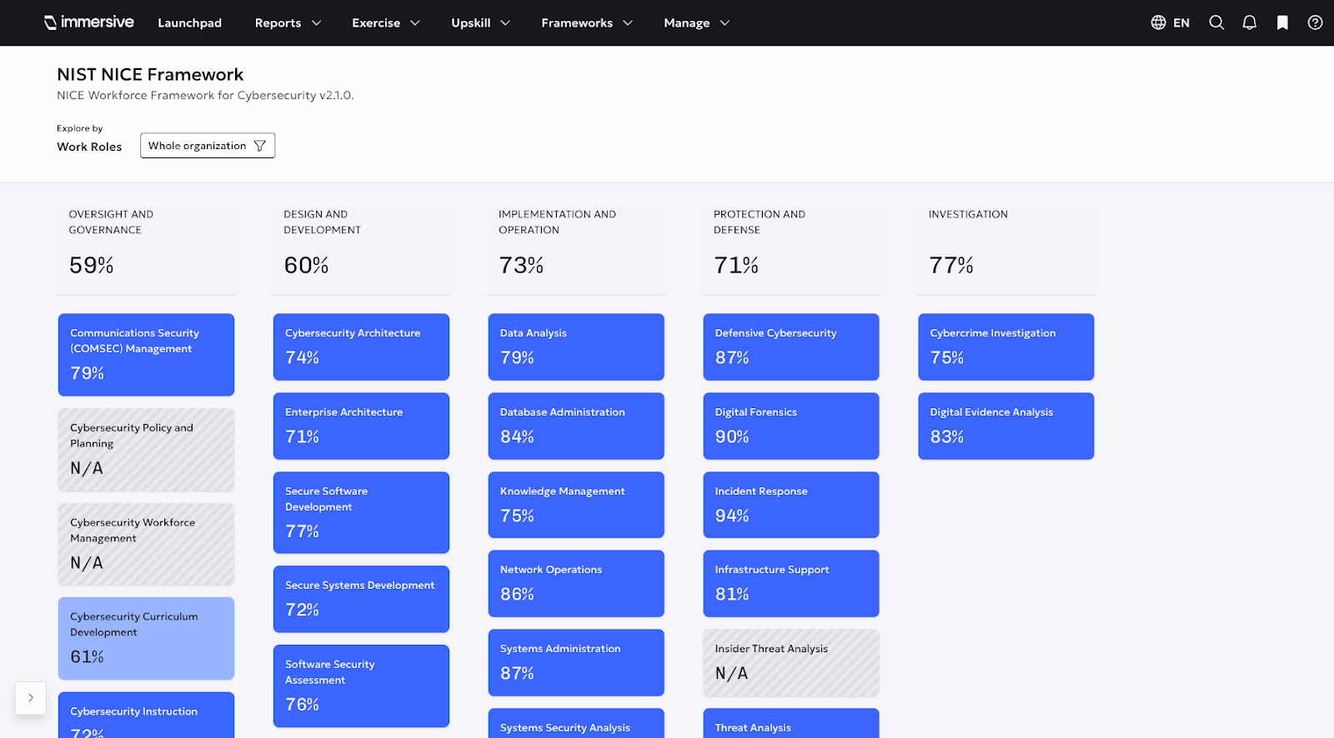Open the bookmarks icon

[x=1282, y=22]
